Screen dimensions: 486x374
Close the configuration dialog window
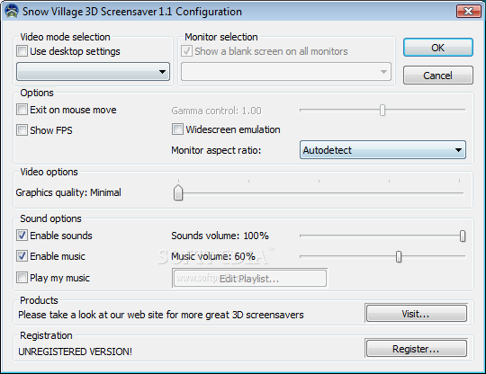(468, 12)
